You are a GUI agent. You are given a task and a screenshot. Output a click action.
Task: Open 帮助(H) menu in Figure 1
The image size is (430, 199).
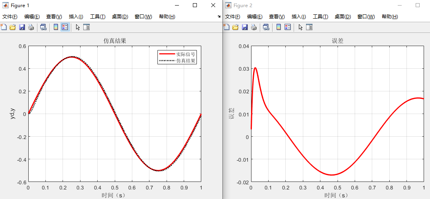point(167,17)
